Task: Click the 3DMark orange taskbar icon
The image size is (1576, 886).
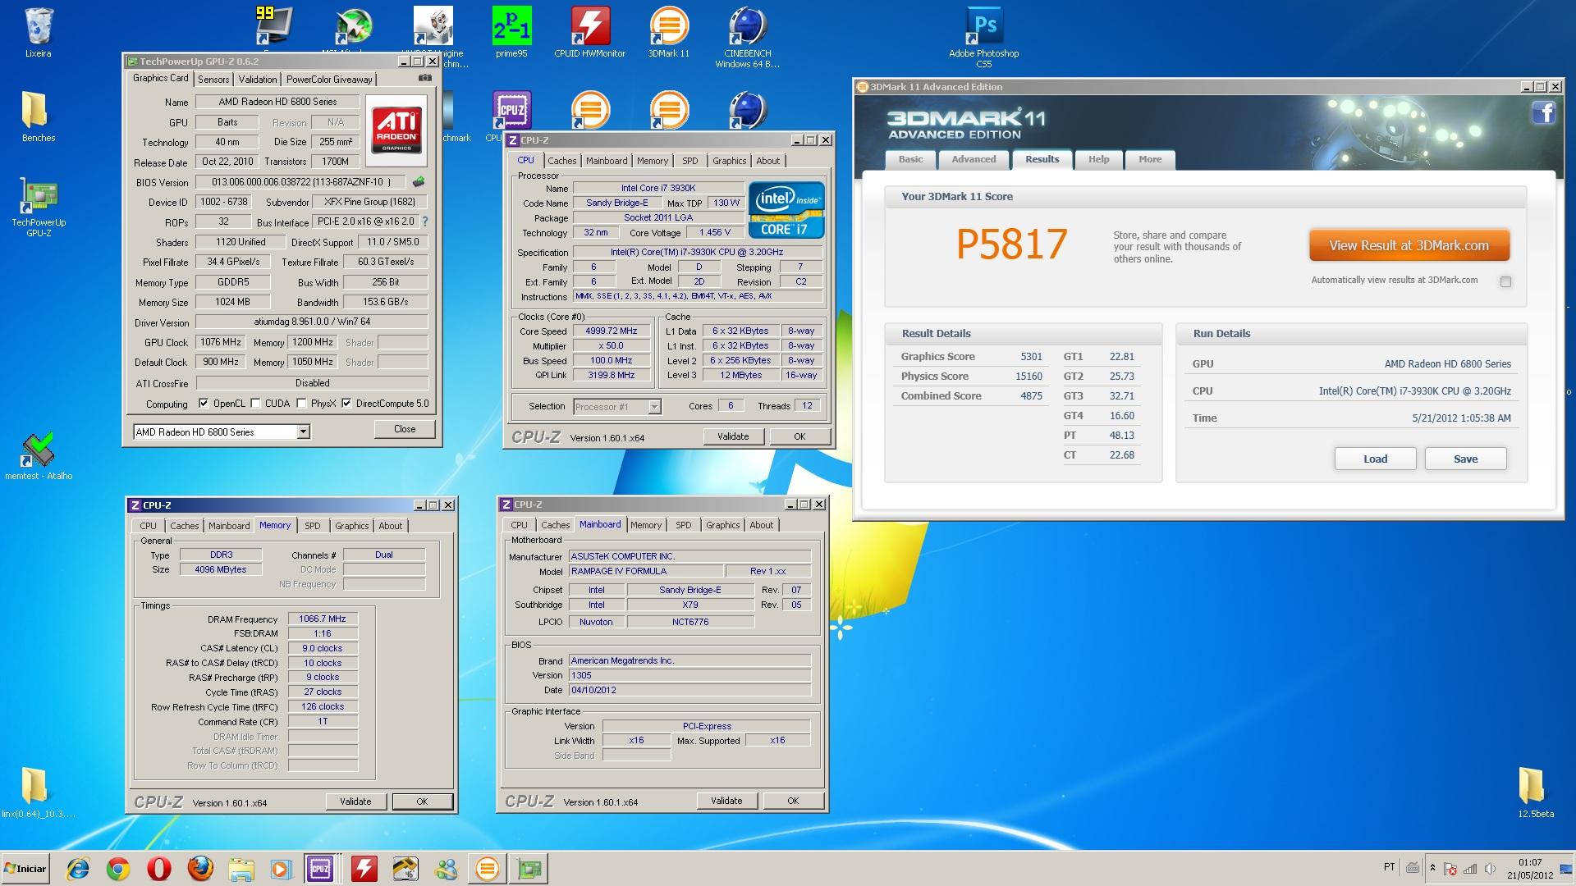Action: coord(487,869)
